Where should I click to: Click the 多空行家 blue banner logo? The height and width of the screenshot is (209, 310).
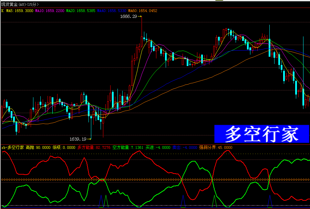tap(262, 134)
